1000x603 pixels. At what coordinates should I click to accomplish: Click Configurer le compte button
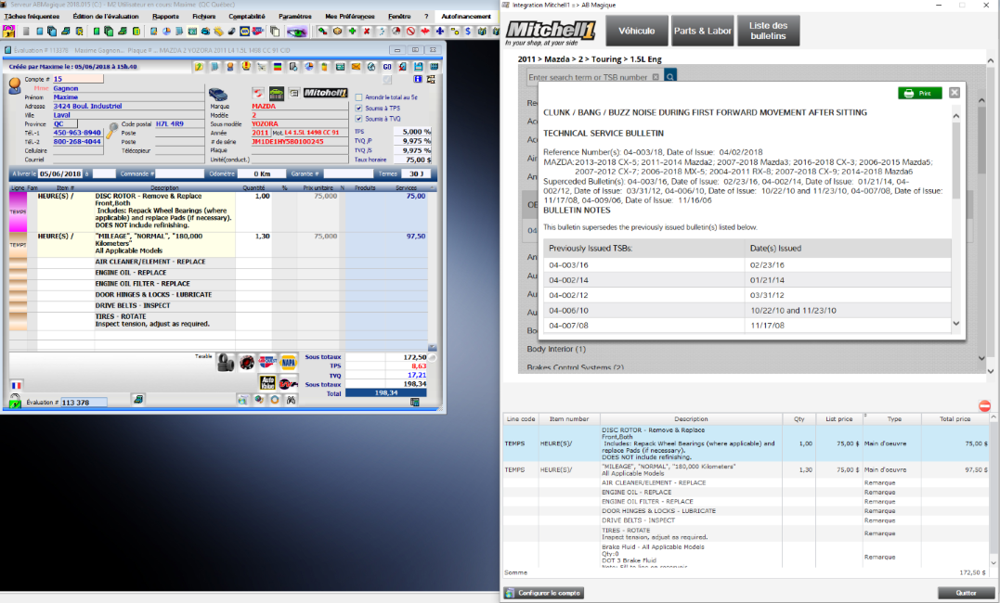[544, 593]
